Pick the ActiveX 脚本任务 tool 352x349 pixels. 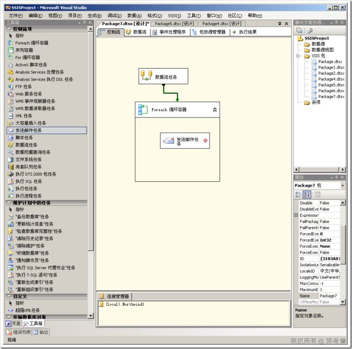pos(47,65)
